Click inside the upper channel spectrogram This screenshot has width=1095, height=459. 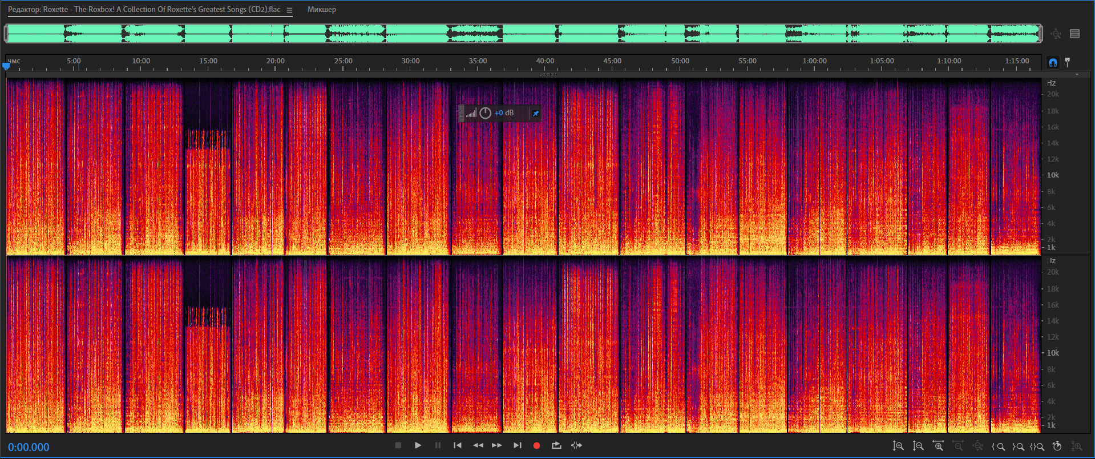click(523, 166)
